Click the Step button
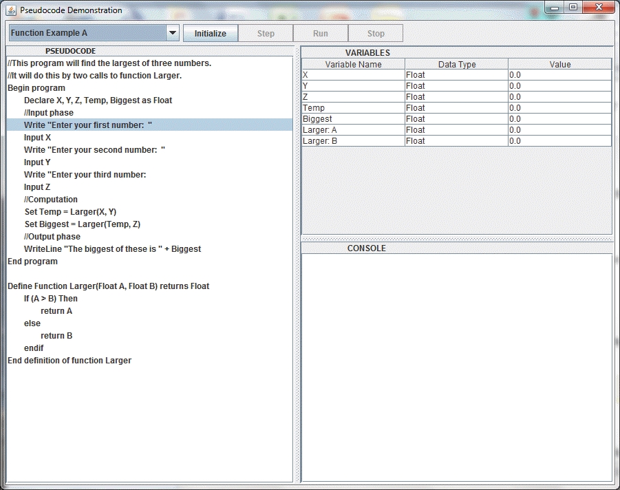Screen dimensions: 620x490 (266, 33)
